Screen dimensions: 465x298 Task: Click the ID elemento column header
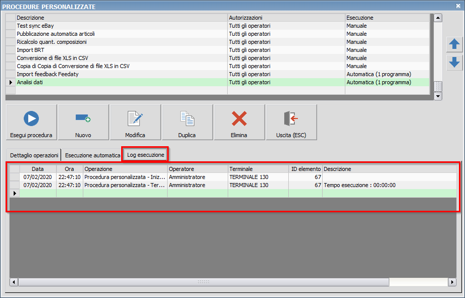tap(305, 169)
